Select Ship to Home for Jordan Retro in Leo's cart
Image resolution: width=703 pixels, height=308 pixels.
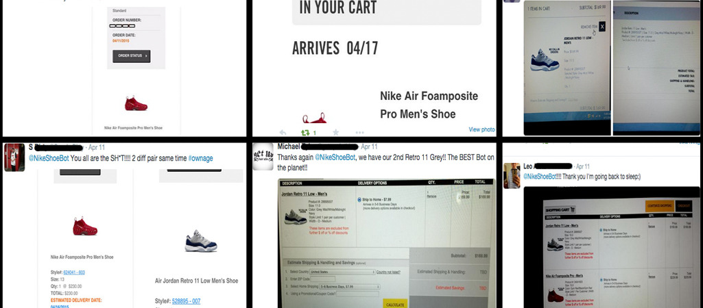pyautogui.click(x=601, y=230)
